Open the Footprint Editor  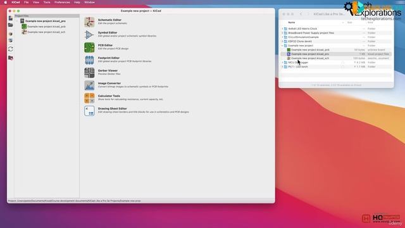pos(89,60)
